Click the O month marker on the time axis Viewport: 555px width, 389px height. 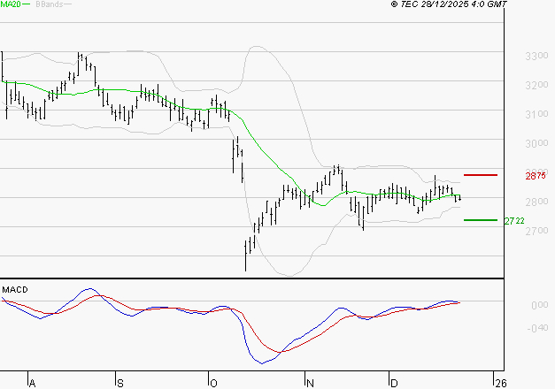point(213,384)
